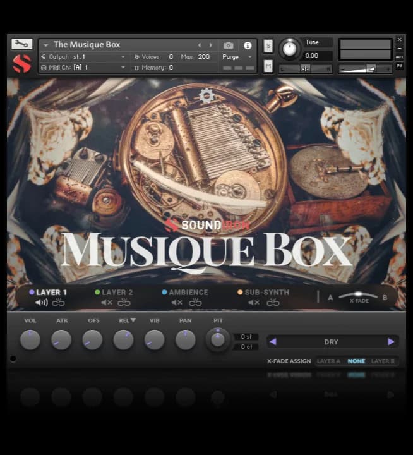This screenshot has width=413, height=455.
Task: Open the wrench instrument edit mode
Action: 21,44
